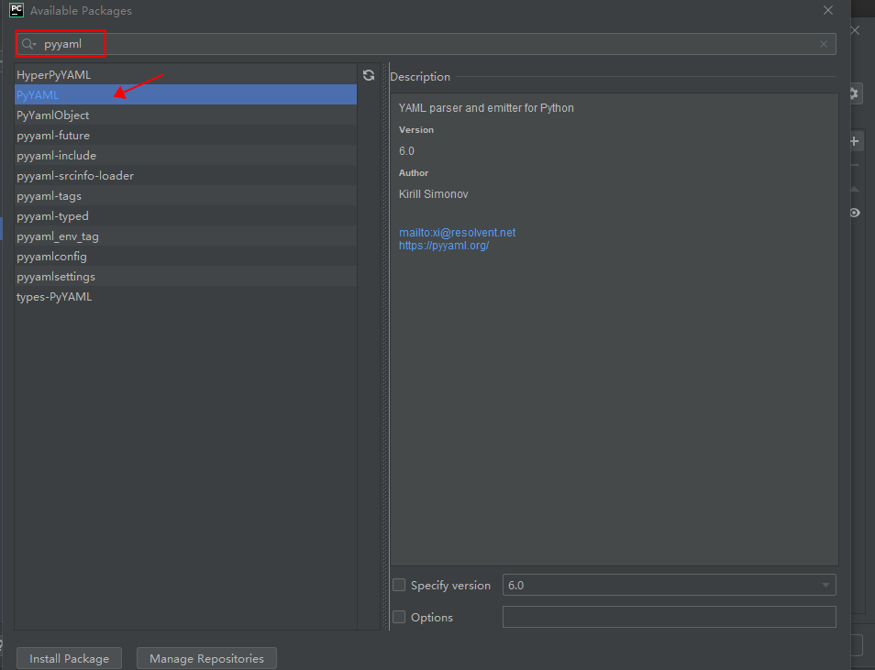Select PyYamlObject in the package list
The image size is (875, 670).
coord(185,115)
